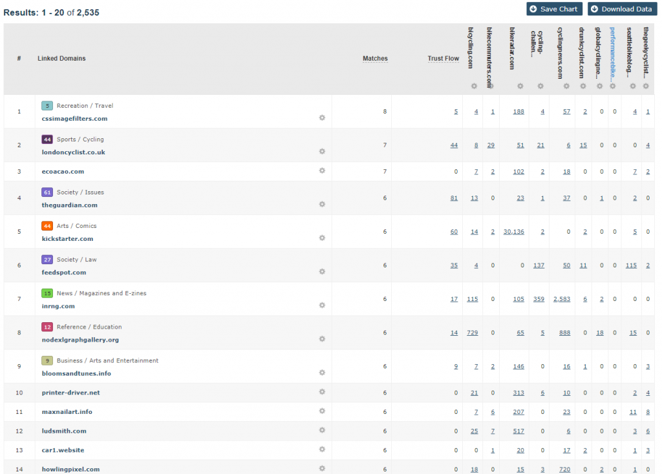Open gear options for feedspot.com row
Image resolution: width=662 pixels, height=474 pixels.
point(322,272)
